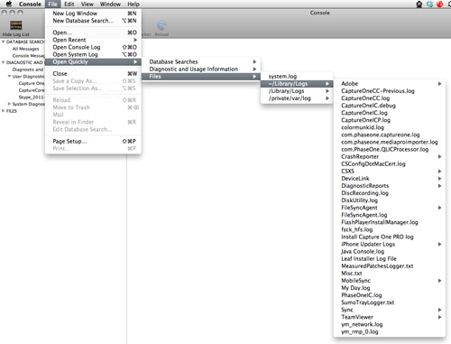The width and height of the screenshot is (451, 344).
Task: Open the DiagnosticReports submenu
Action: click(x=390, y=186)
